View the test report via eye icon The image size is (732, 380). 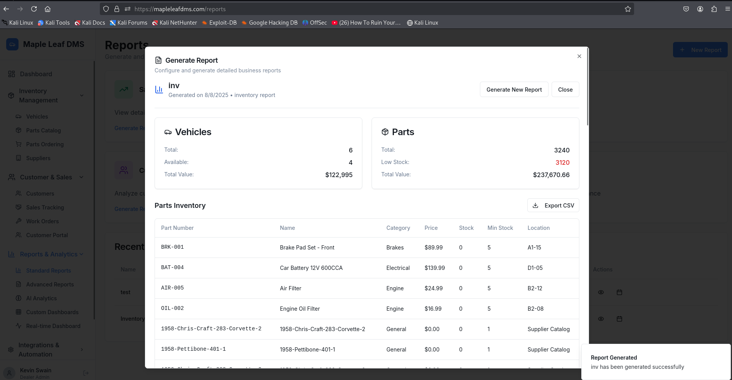pyautogui.click(x=601, y=292)
